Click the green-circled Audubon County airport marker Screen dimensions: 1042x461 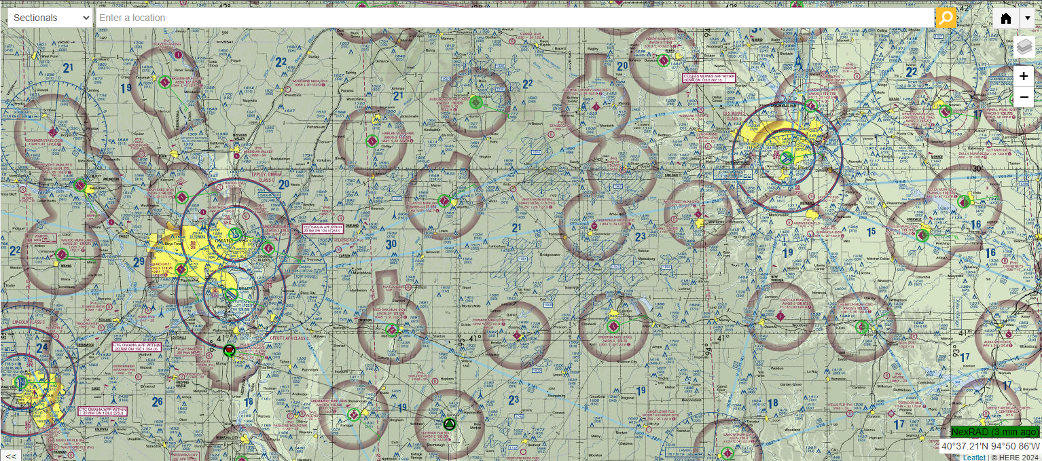click(x=476, y=103)
